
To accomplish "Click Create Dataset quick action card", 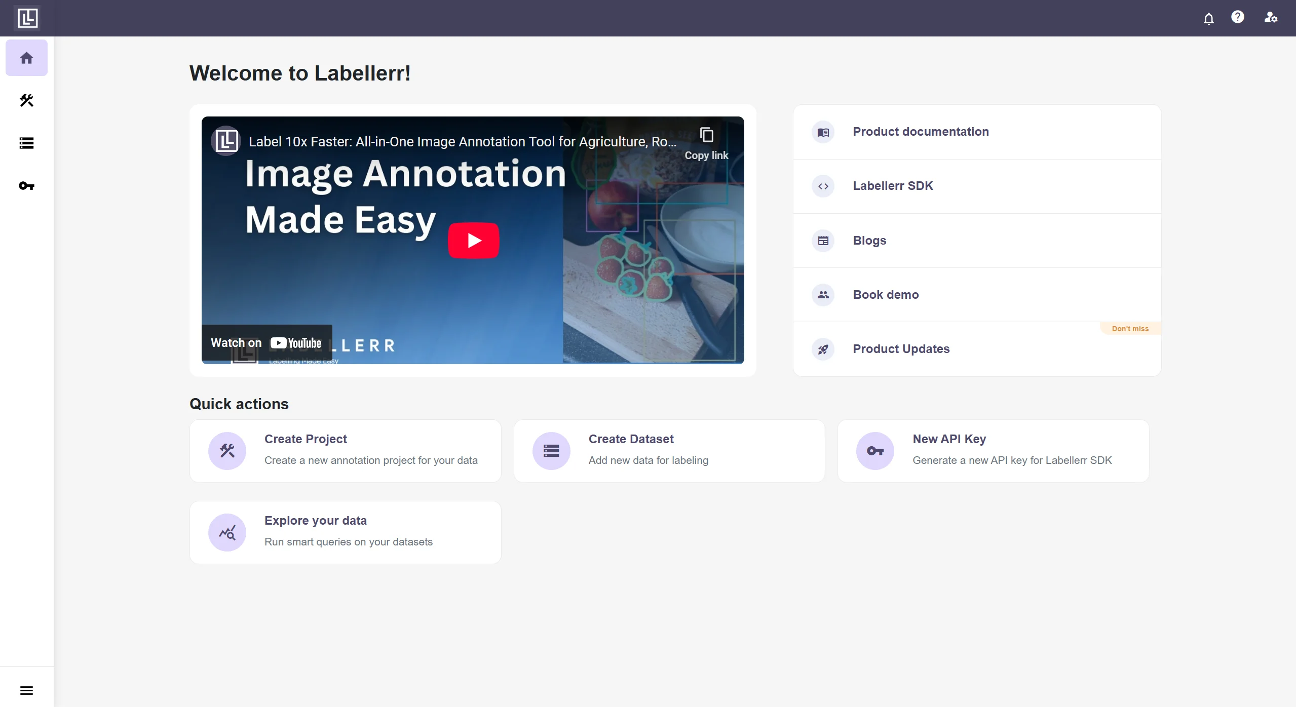I will point(669,451).
